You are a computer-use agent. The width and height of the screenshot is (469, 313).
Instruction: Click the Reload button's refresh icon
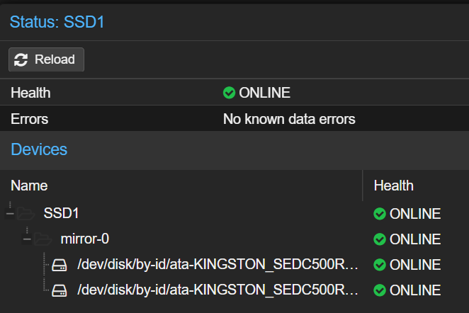tap(21, 59)
